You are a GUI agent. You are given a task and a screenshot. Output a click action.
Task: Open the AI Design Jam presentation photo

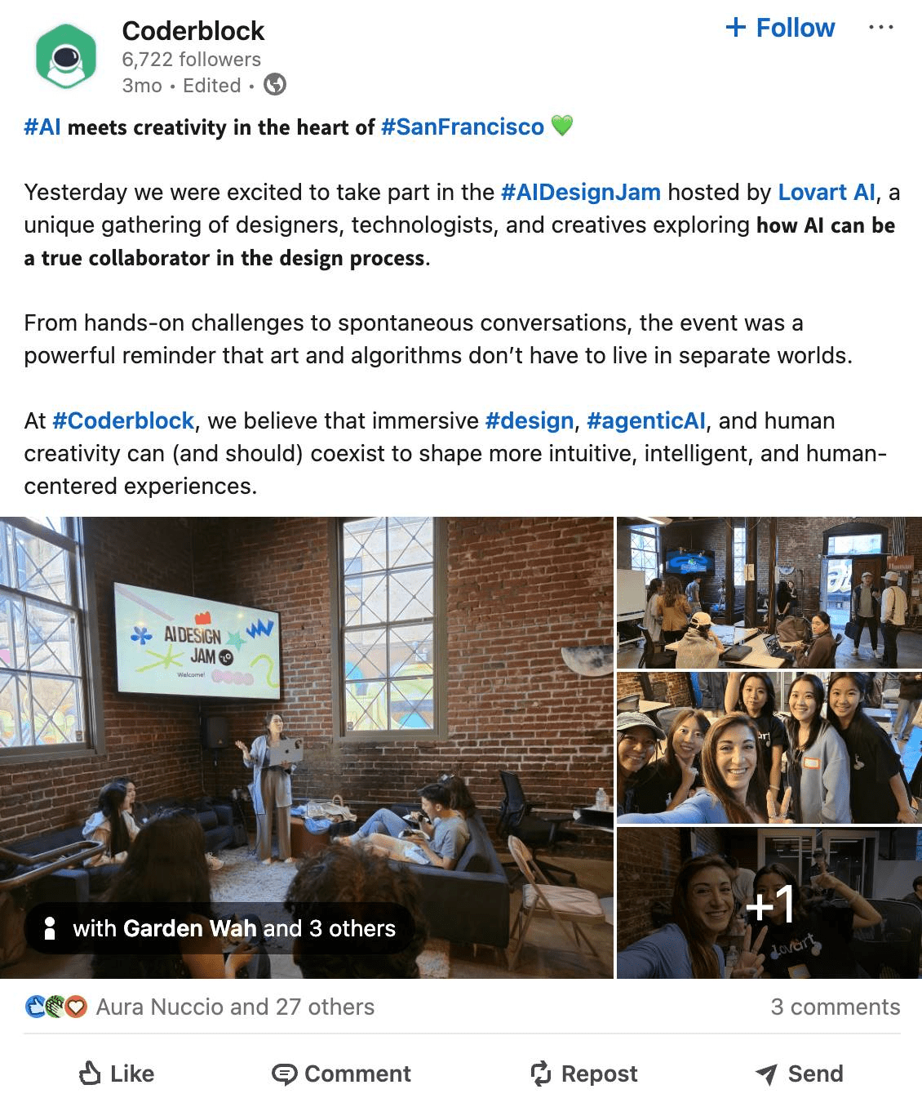pyautogui.click(x=307, y=747)
